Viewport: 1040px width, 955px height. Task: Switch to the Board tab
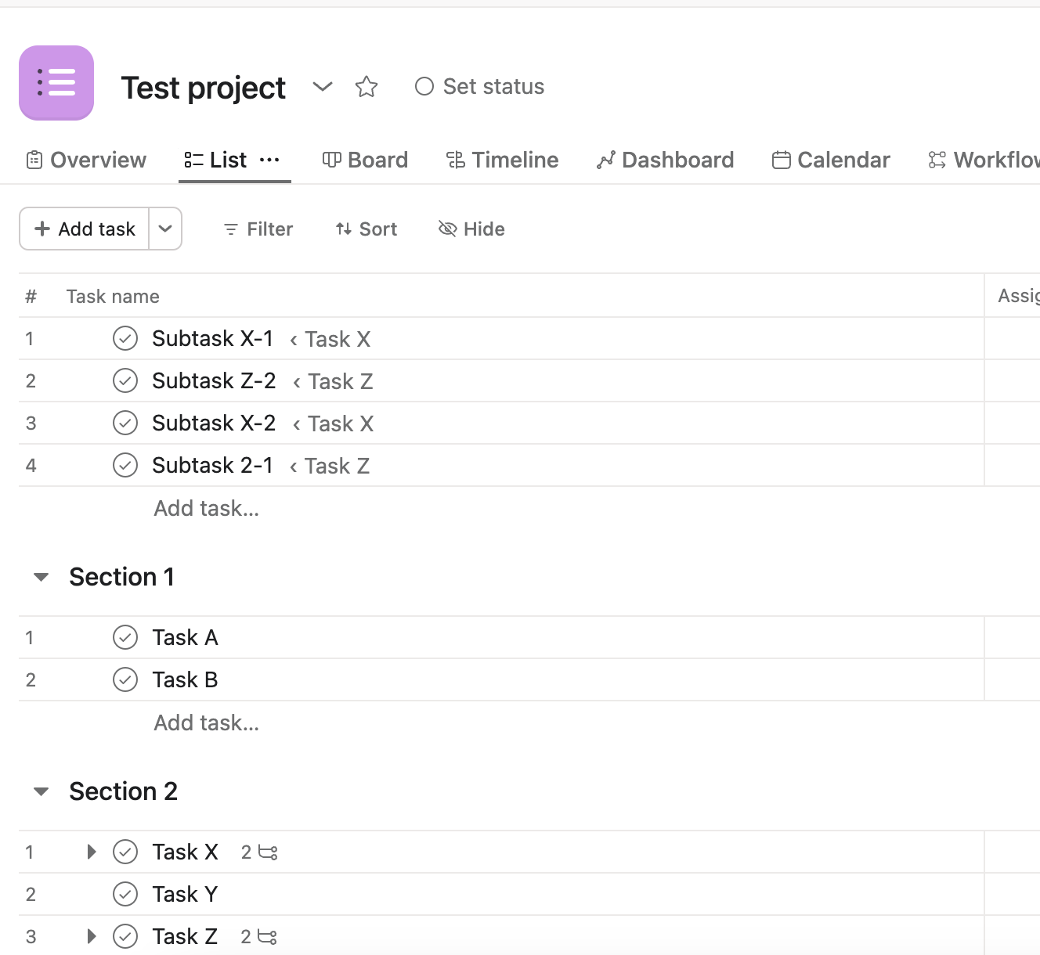[x=366, y=160]
